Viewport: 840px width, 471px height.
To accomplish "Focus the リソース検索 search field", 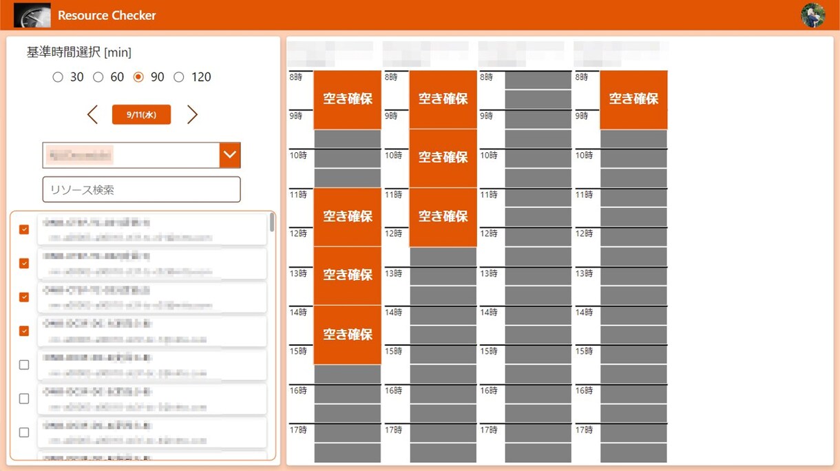I will coord(141,189).
